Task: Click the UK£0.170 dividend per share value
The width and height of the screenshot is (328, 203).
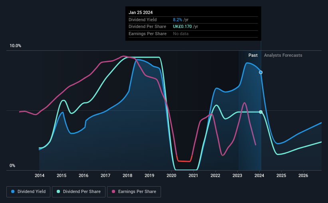Action: (182, 27)
